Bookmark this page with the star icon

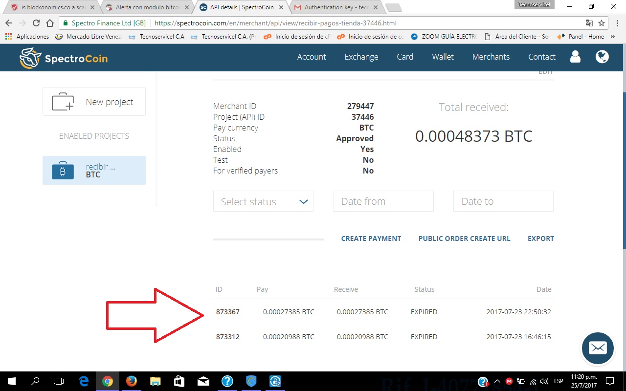click(602, 23)
